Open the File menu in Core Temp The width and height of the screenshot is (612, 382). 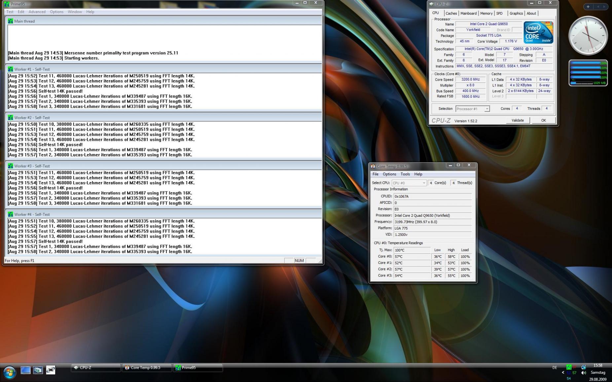coord(376,174)
